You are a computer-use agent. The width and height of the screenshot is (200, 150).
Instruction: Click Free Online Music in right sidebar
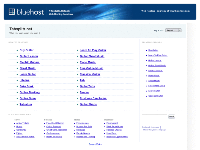157,86
